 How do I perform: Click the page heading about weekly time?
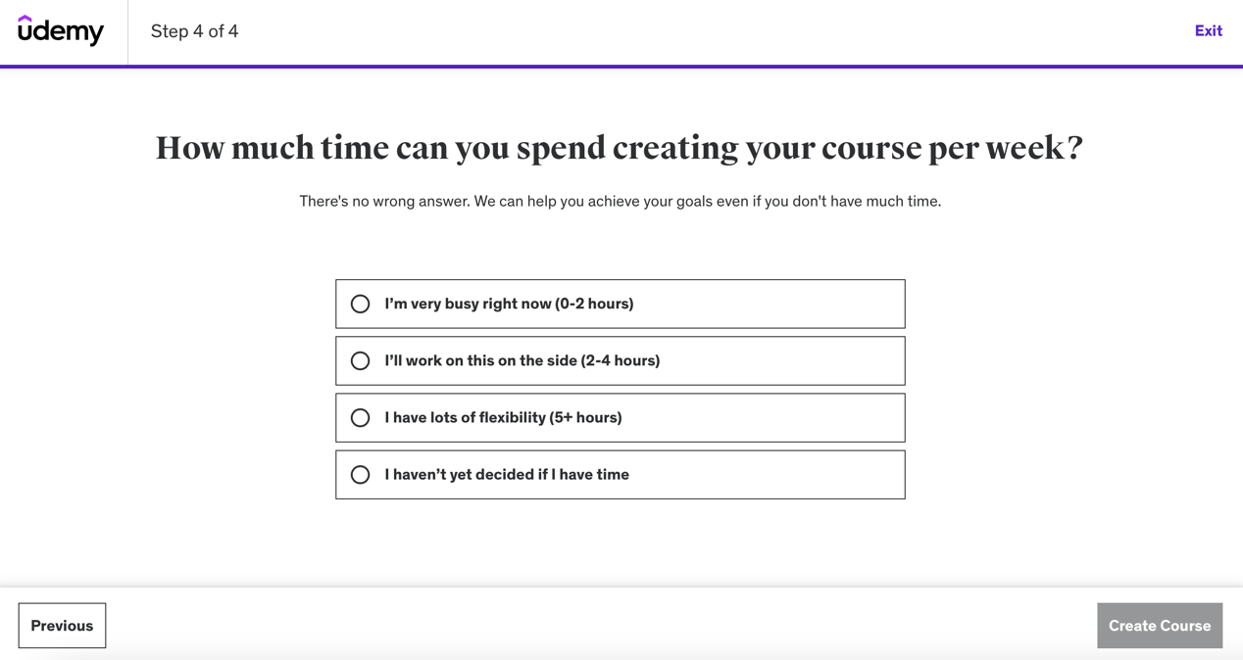[x=620, y=147]
